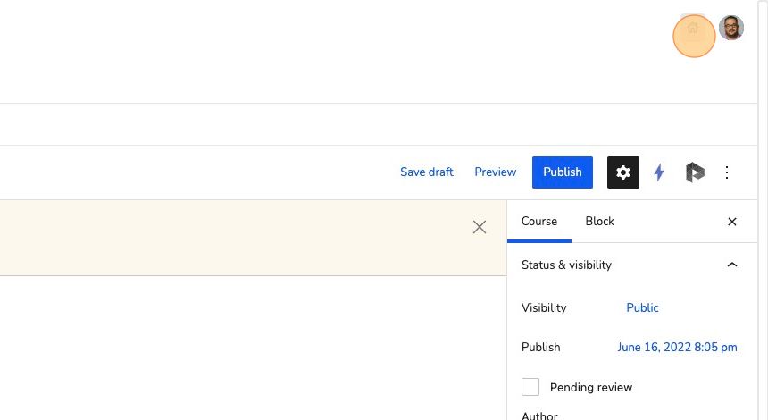
Task: Open the three-dot options menu
Action: 727,172
